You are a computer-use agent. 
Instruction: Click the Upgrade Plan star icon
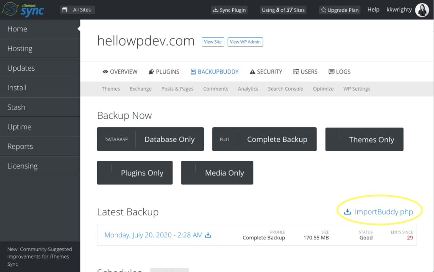tap(323, 10)
